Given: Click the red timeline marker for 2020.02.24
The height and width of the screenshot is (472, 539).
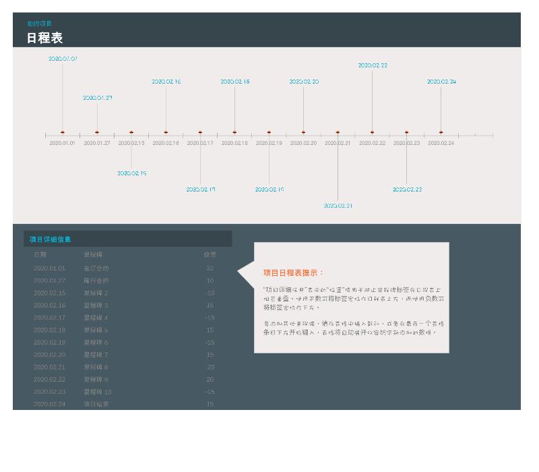Looking at the screenshot, I should click(x=441, y=132).
